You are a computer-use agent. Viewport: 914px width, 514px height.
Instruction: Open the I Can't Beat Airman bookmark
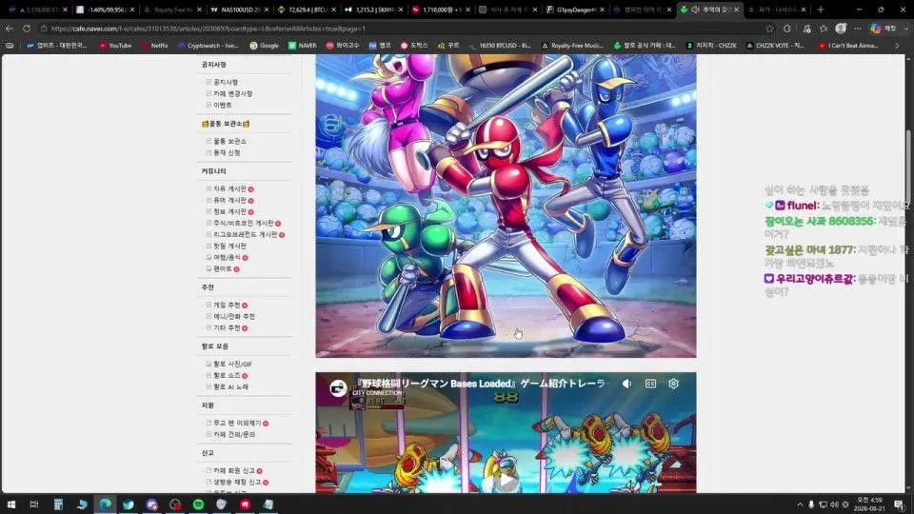(848, 45)
